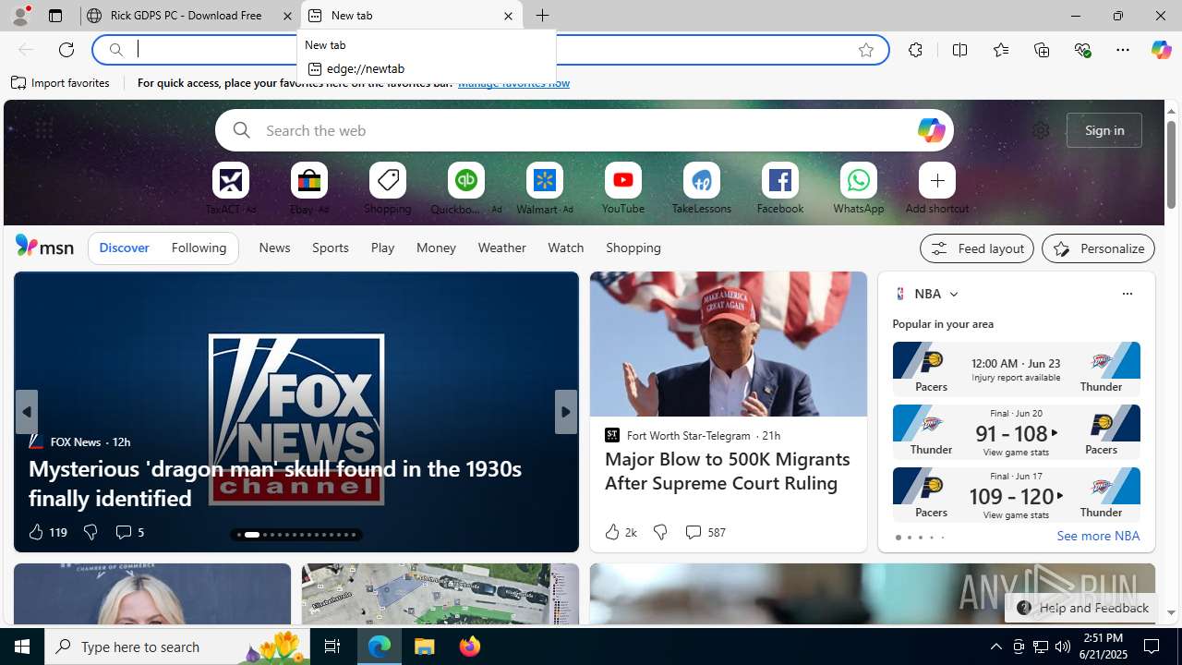Open comments on the dragon man story
The height and width of the screenshot is (665, 1182).
[x=129, y=532]
